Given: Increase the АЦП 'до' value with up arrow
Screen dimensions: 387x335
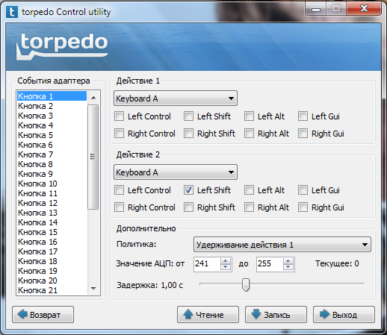Looking at the screenshot, I should tap(288, 261).
